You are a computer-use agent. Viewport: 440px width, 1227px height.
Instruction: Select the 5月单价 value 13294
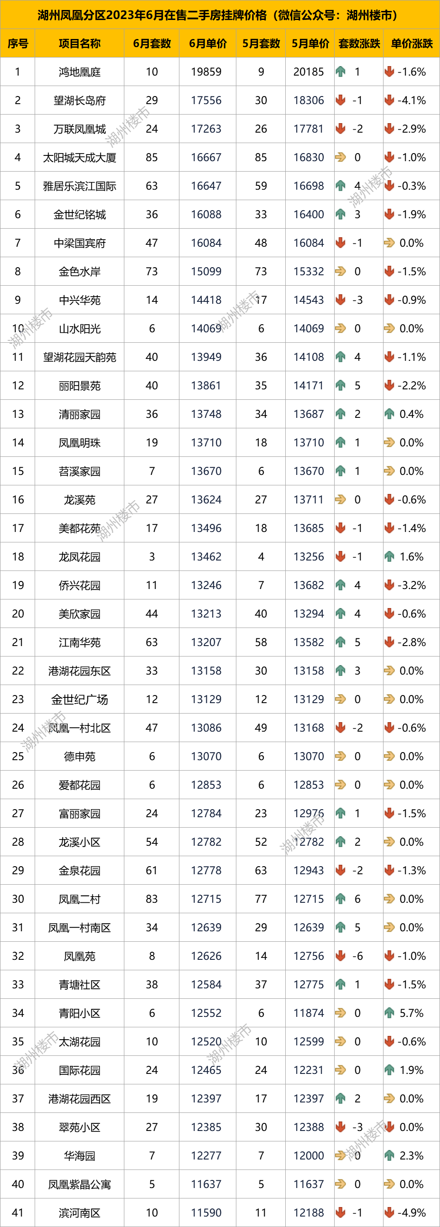click(x=309, y=613)
